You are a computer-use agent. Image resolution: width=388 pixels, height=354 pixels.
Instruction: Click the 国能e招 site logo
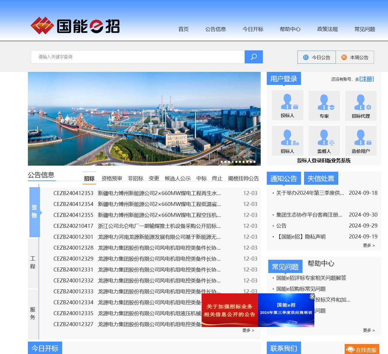point(75,26)
